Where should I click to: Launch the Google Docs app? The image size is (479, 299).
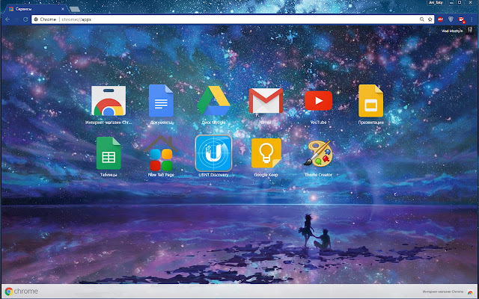pyautogui.click(x=161, y=101)
